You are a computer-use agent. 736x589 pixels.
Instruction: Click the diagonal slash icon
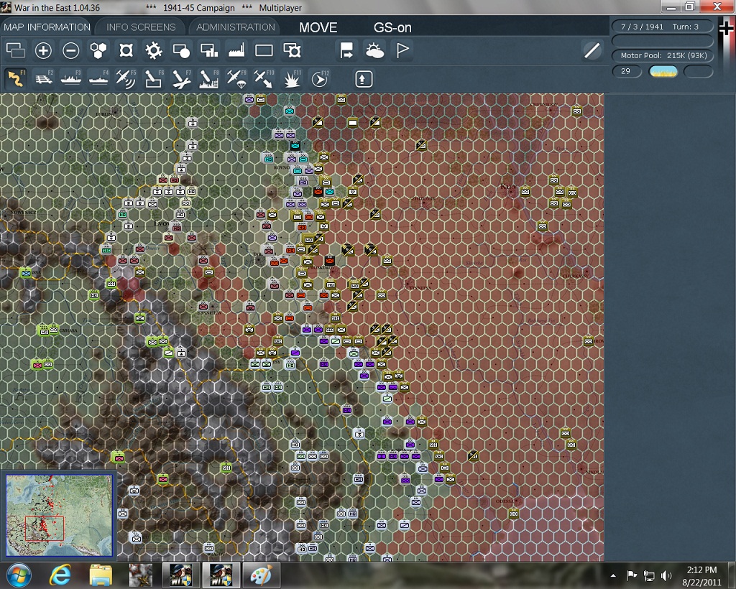pyautogui.click(x=592, y=50)
